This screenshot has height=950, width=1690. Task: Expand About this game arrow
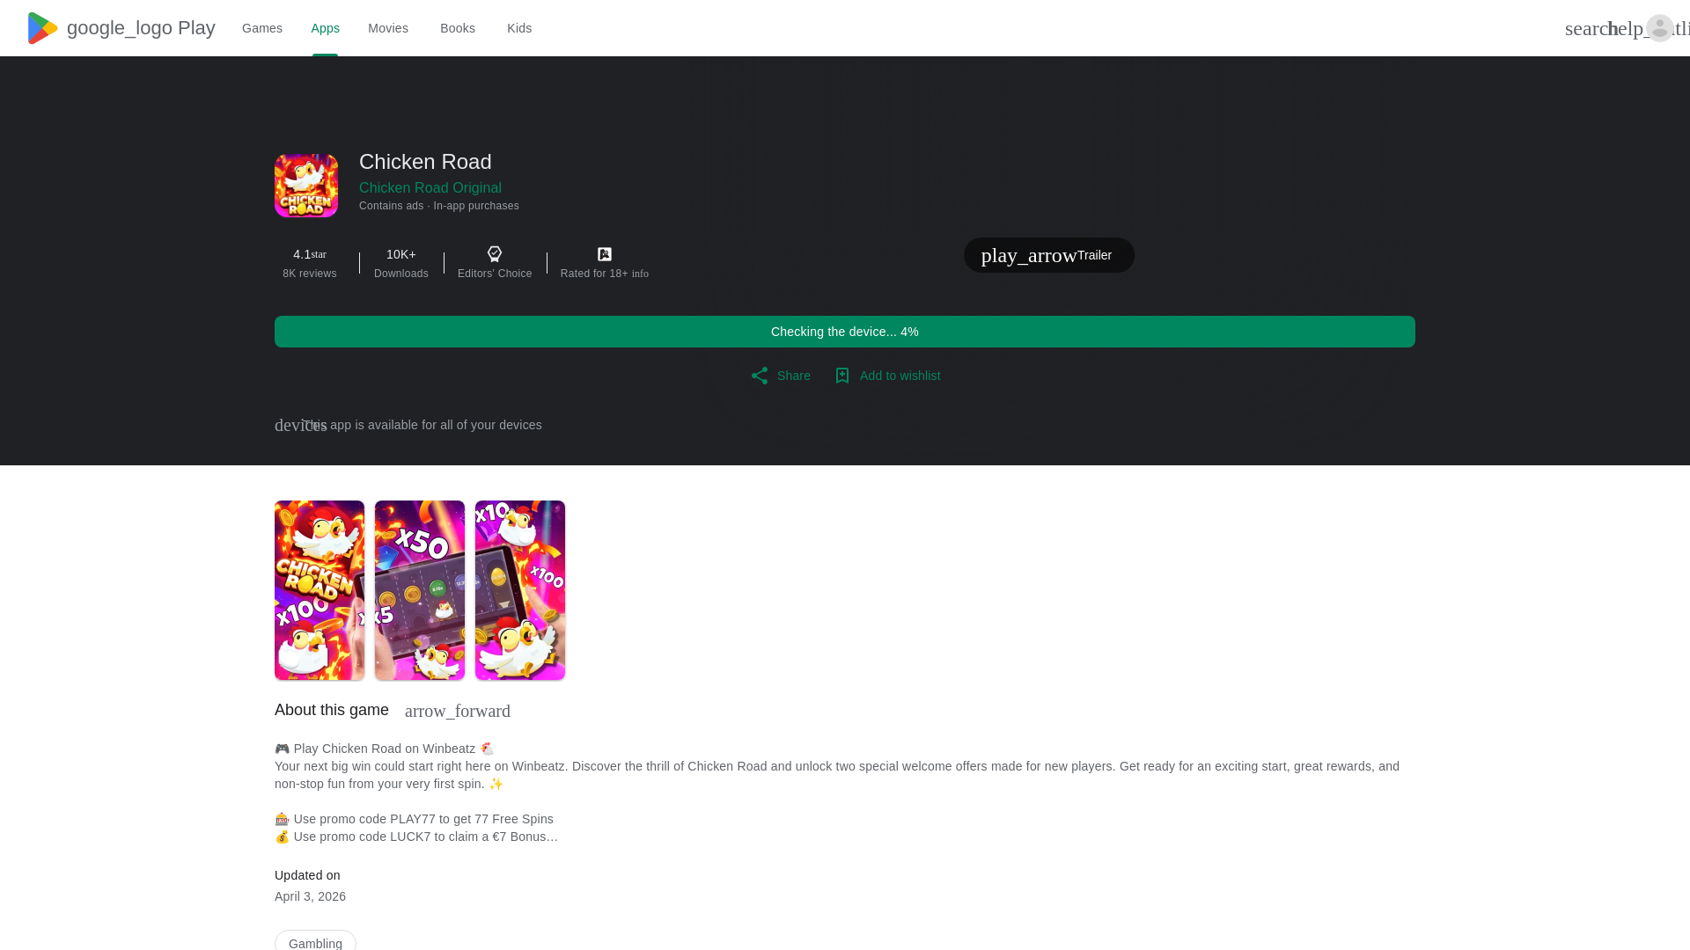[x=458, y=711]
